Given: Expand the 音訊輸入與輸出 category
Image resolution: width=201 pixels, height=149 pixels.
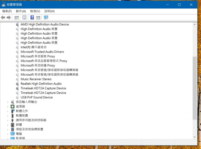Looking at the screenshot, I should coord(8,102).
